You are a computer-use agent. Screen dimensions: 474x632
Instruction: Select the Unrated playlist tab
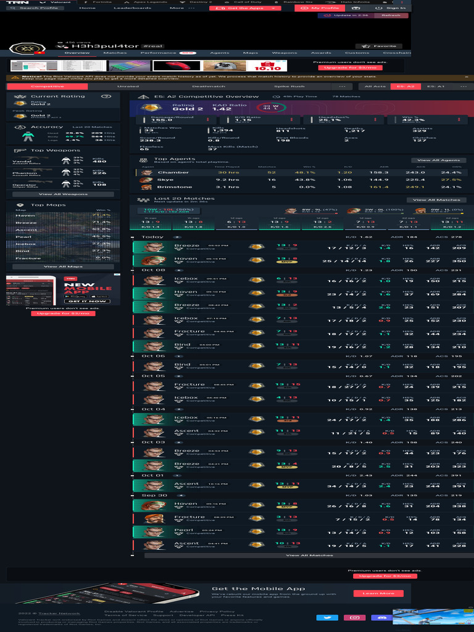(x=128, y=86)
